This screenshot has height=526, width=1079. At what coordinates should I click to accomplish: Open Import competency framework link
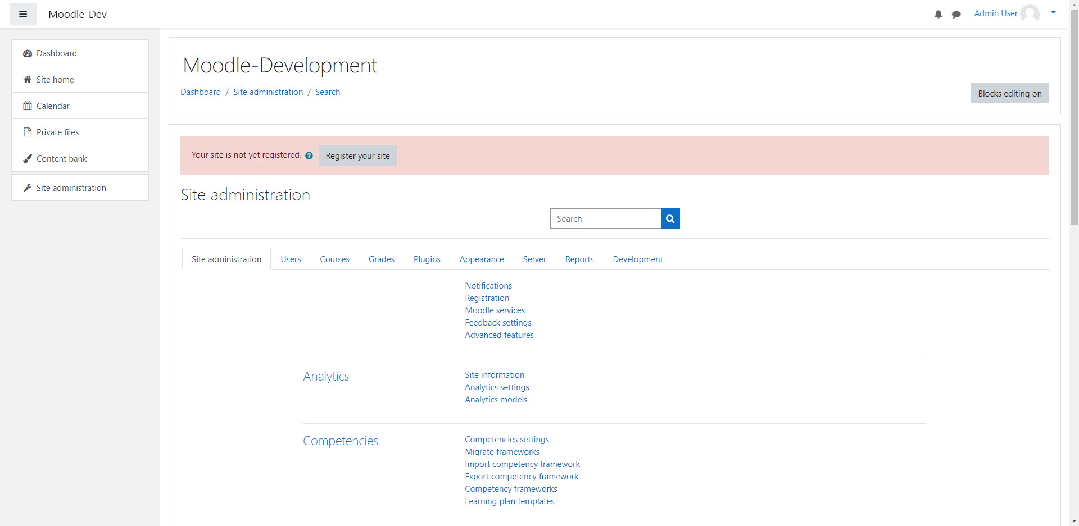(x=522, y=464)
